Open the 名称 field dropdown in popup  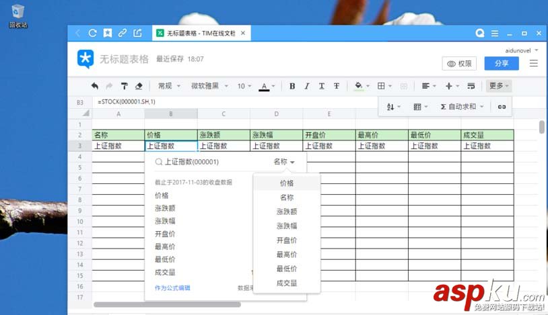[x=284, y=162]
